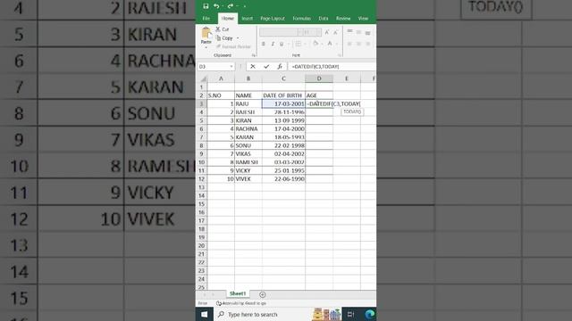Select column D header
The height and width of the screenshot is (321, 572).
[x=319, y=78]
